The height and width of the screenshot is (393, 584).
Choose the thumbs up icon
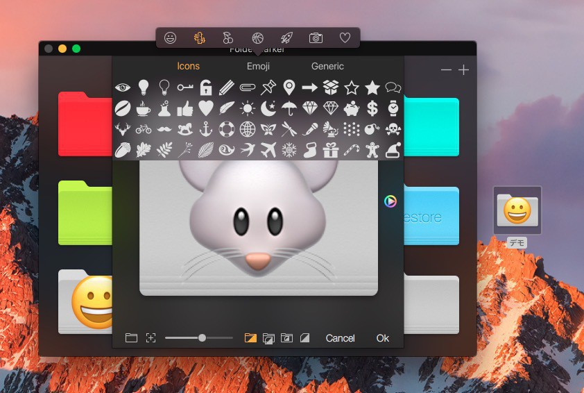[x=185, y=108]
